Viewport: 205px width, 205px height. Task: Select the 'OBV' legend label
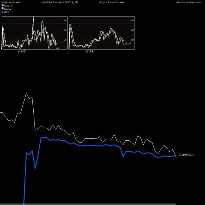(x=7, y=12)
